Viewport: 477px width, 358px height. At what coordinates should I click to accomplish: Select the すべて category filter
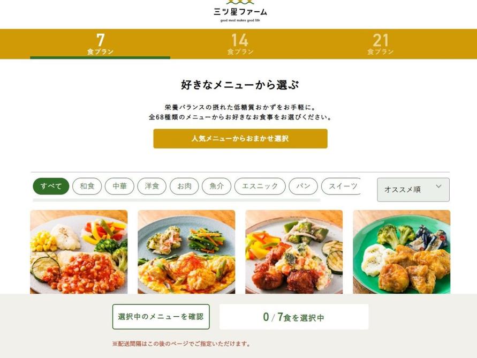coord(51,186)
